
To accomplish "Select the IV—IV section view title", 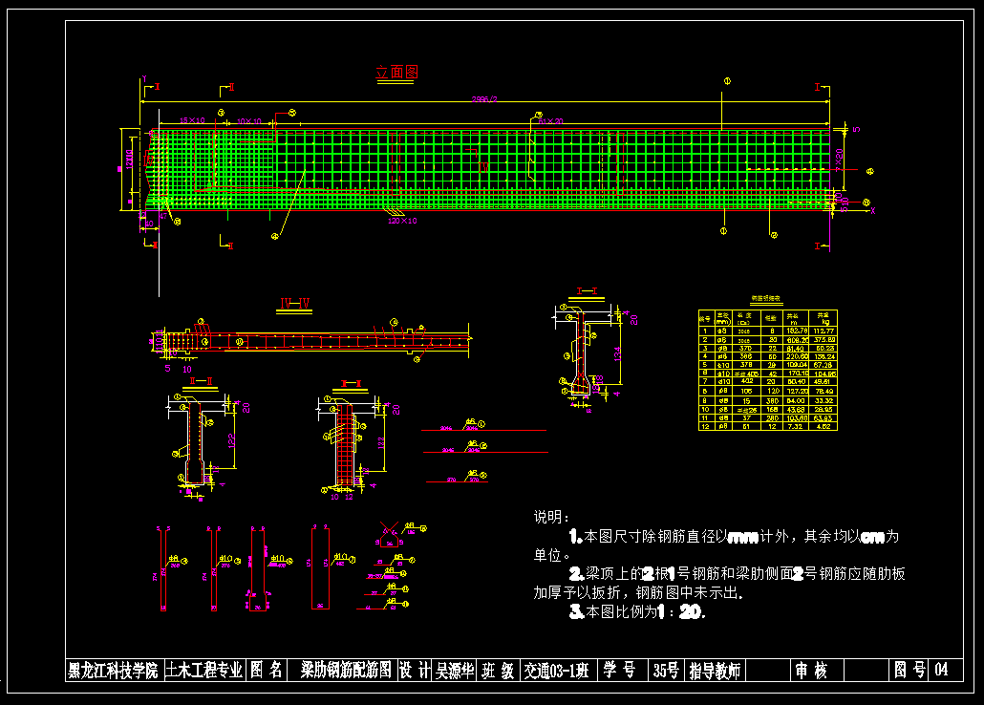I will (294, 304).
